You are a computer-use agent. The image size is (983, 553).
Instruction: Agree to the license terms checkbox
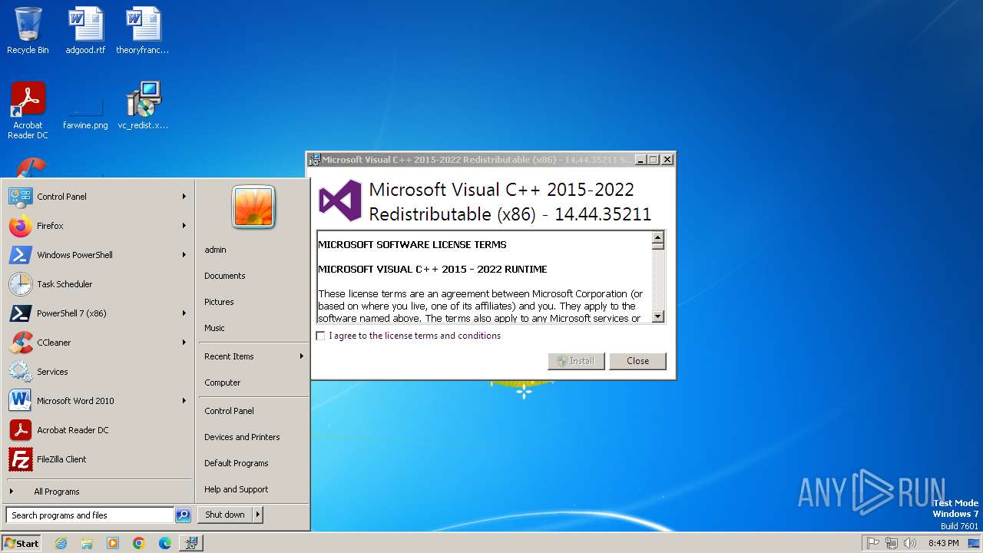point(321,336)
